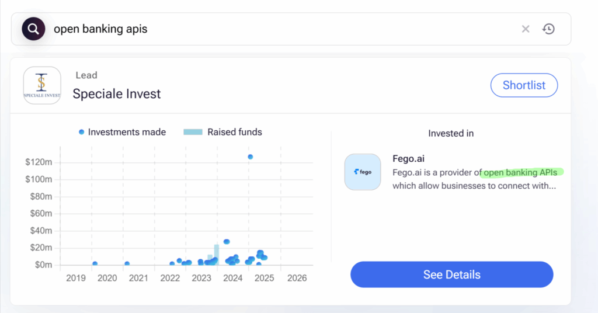598x313 pixels.
Task: Click the See Details button
Action: pos(451,274)
